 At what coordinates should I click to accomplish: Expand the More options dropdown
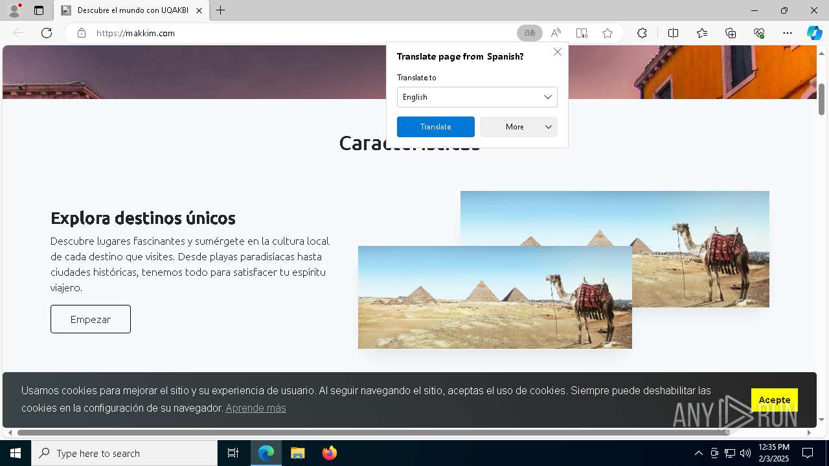tap(519, 127)
